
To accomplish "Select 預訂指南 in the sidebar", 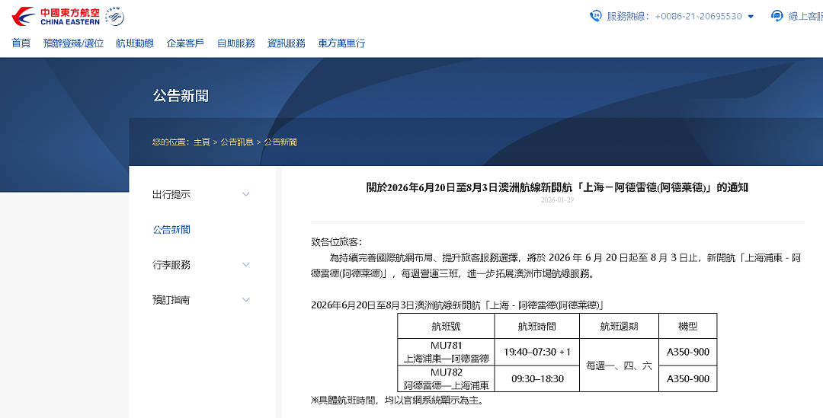I will pyautogui.click(x=171, y=299).
